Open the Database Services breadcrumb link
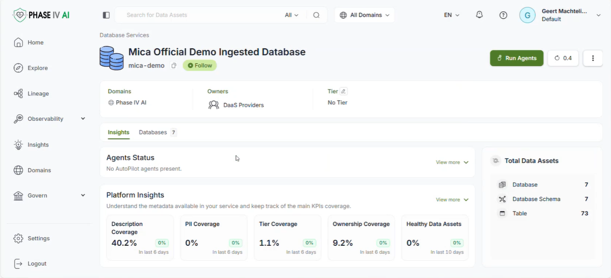The height and width of the screenshot is (278, 611). [x=124, y=35]
